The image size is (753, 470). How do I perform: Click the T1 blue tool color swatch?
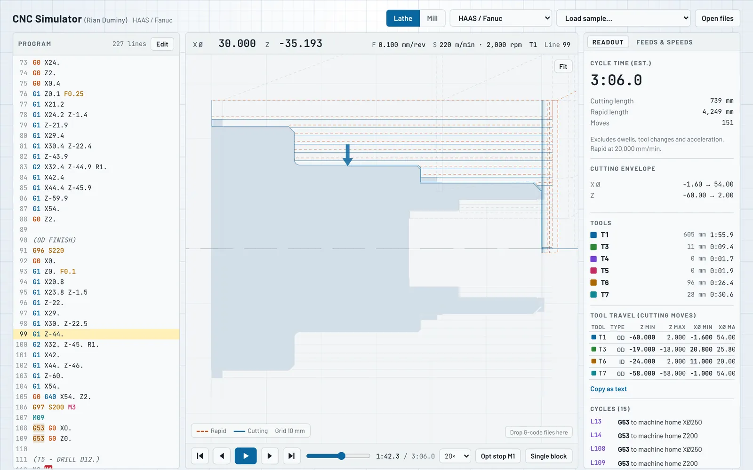tap(593, 235)
